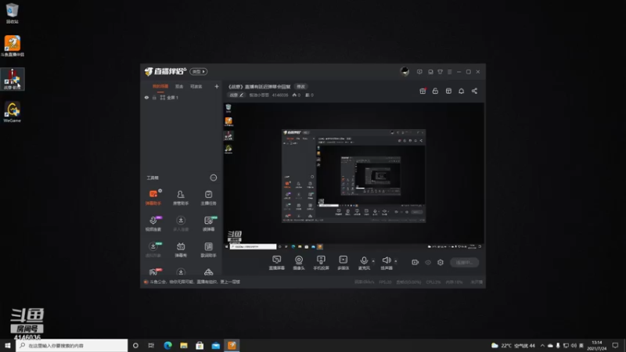Open speaker options arrow

396,261
